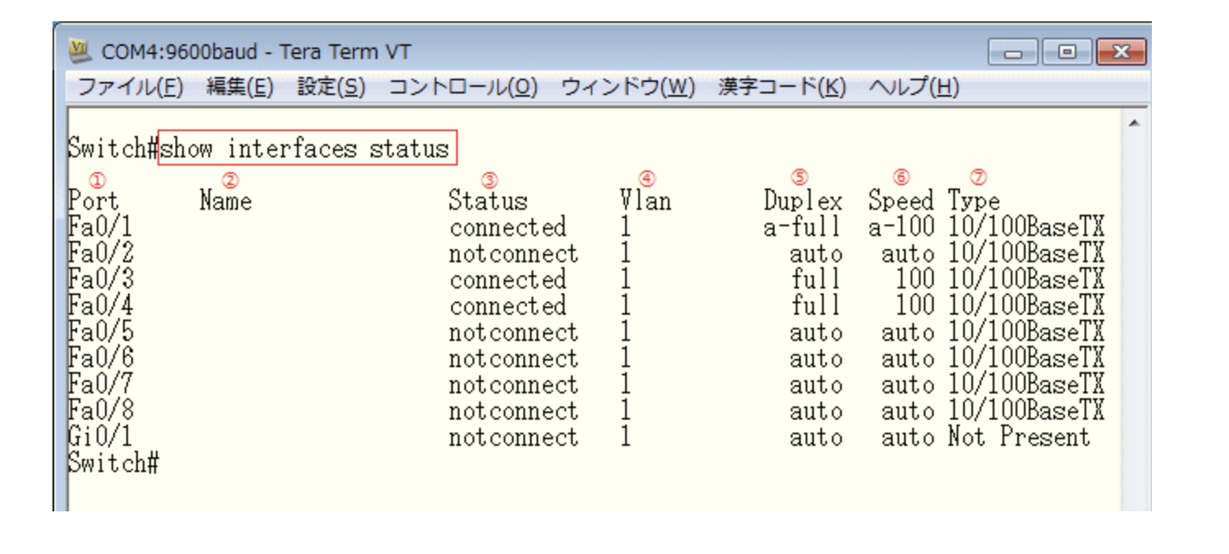Open the ヘルプ(H) menu
The width and height of the screenshot is (1229, 554).
[913, 87]
